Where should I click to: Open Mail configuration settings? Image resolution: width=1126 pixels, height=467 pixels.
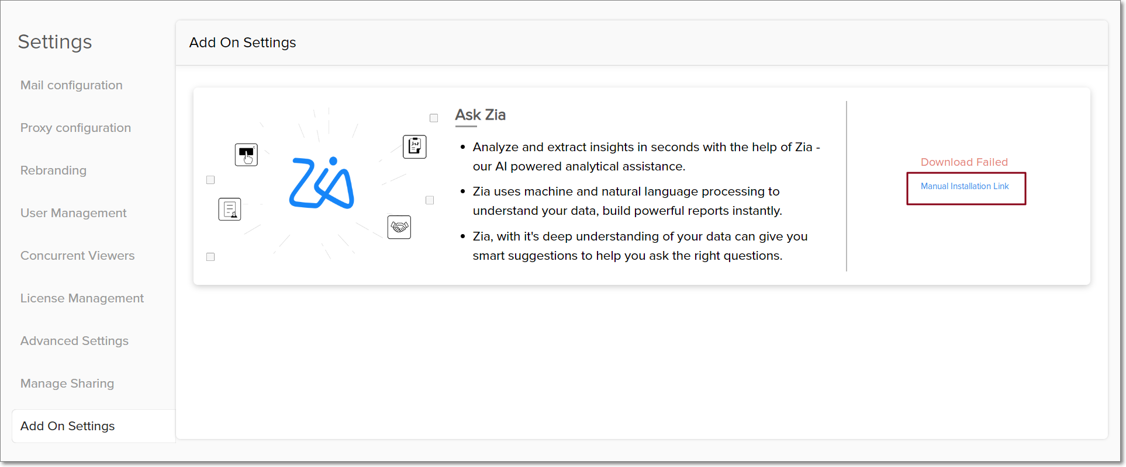[71, 85]
